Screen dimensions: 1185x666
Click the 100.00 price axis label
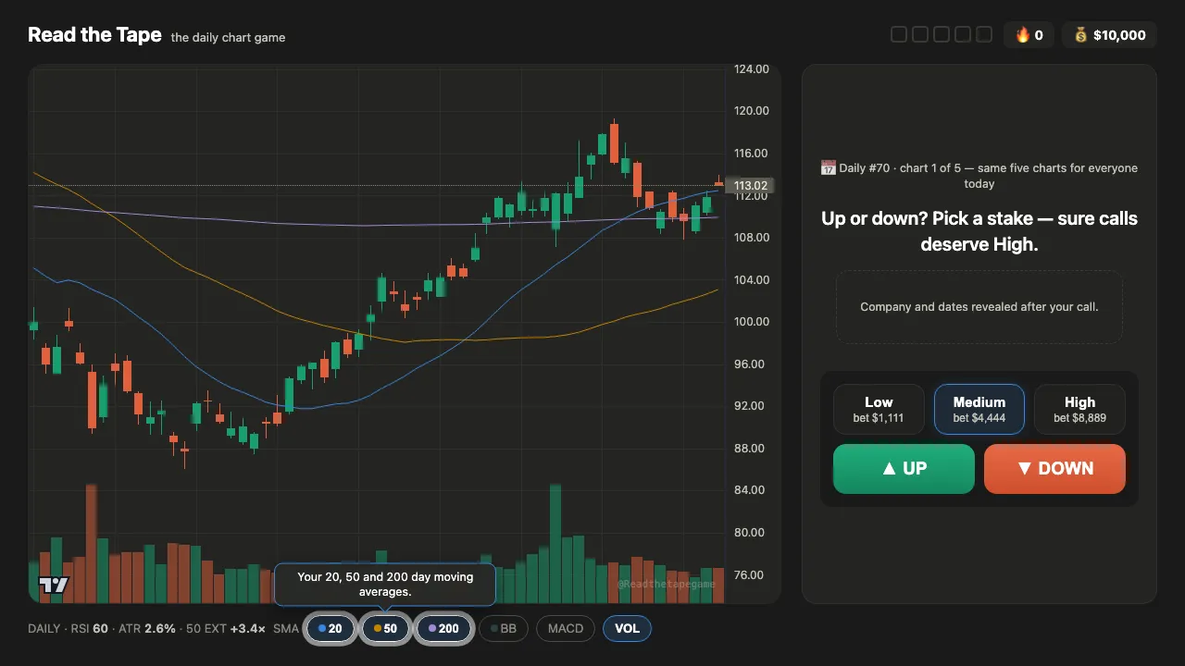[x=751, y=322]
